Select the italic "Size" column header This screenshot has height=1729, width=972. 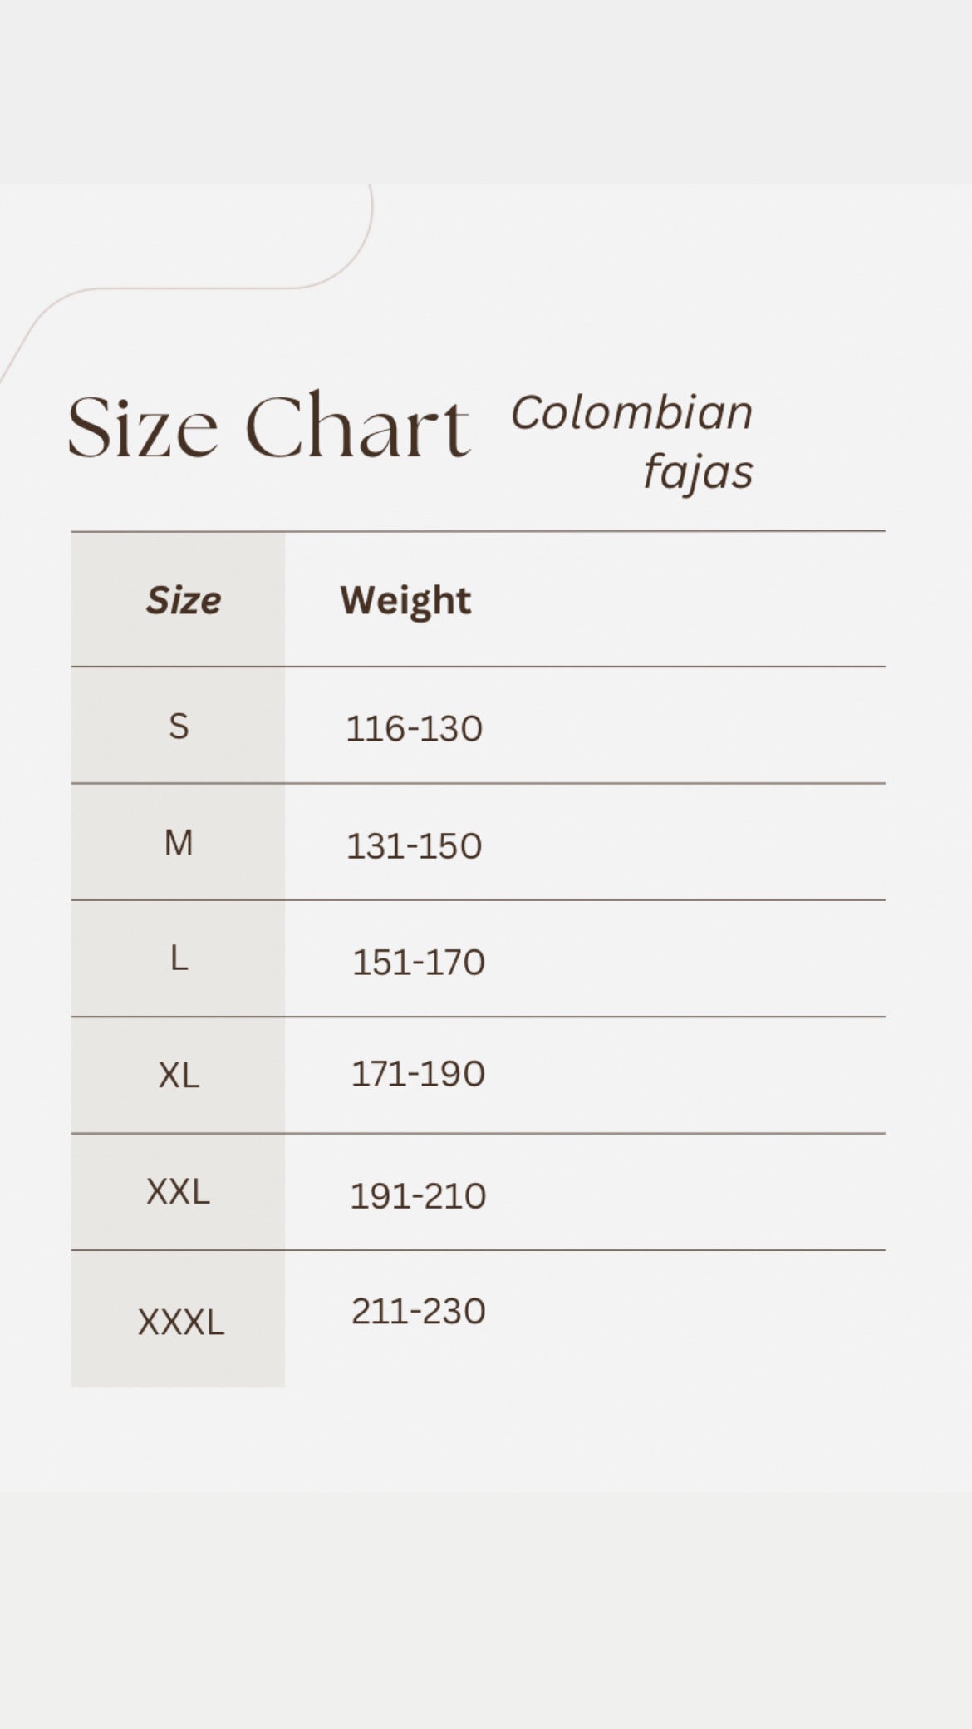tap(184, 600)
